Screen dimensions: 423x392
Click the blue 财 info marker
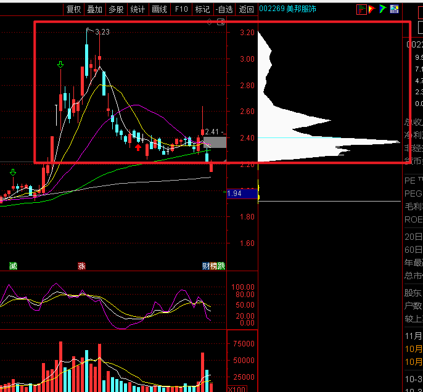(x=206, y=266)
